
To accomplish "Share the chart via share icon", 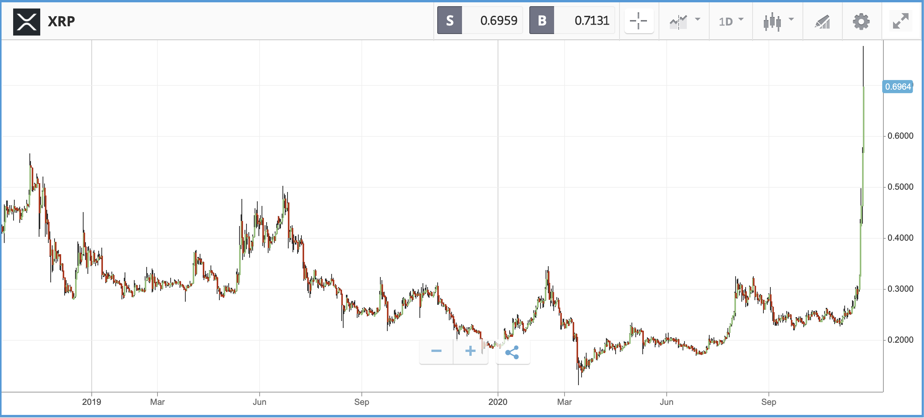I will pos(512,352).
